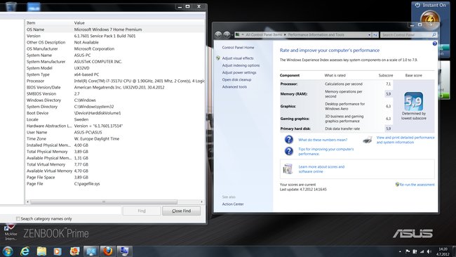Open the Advanced tools link
The width and height of the screenshot is (456, 257).
(x=234, y=87)
